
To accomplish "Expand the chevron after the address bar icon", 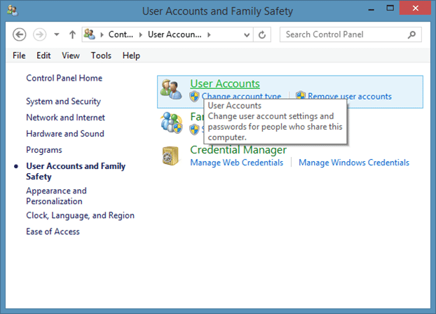I will point(102,35).
